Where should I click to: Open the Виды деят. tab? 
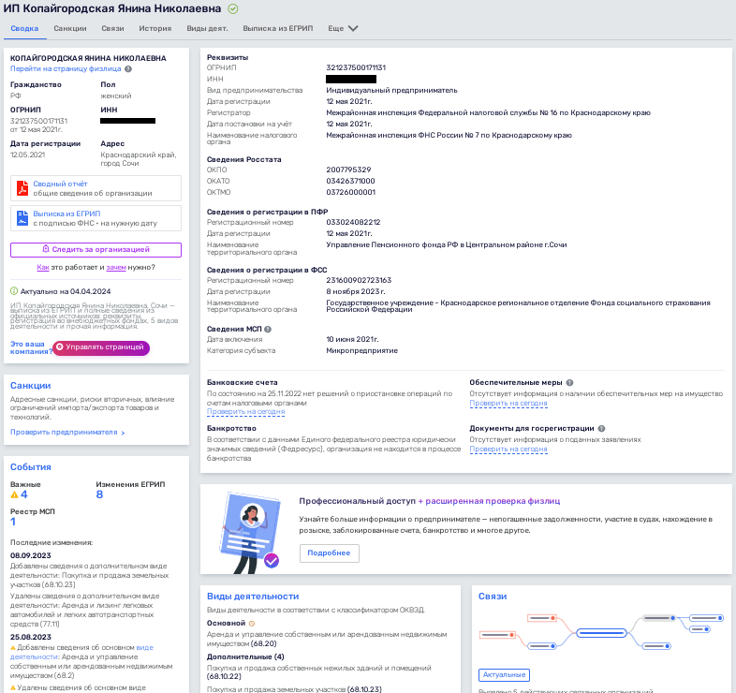pos(207,29)
